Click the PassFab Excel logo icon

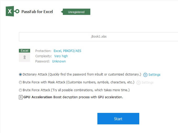(12, 12)
